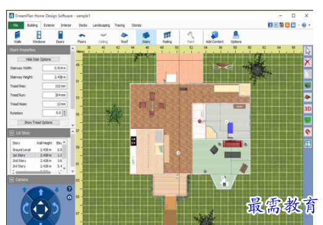
Task: Click the Rotation value field
Action: point(53,113)
